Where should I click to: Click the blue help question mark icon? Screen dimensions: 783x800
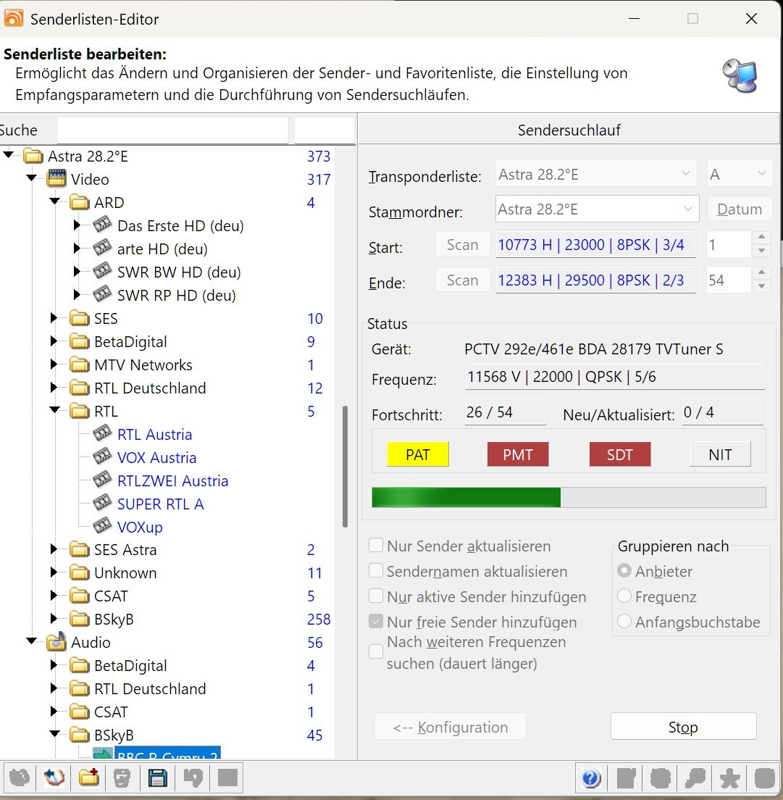click(x=590, y=779)
